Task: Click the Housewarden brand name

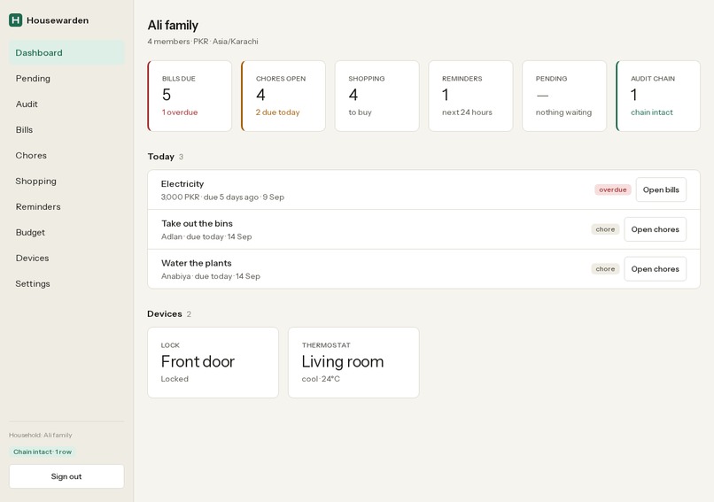Action: click(x=58, y=20)
